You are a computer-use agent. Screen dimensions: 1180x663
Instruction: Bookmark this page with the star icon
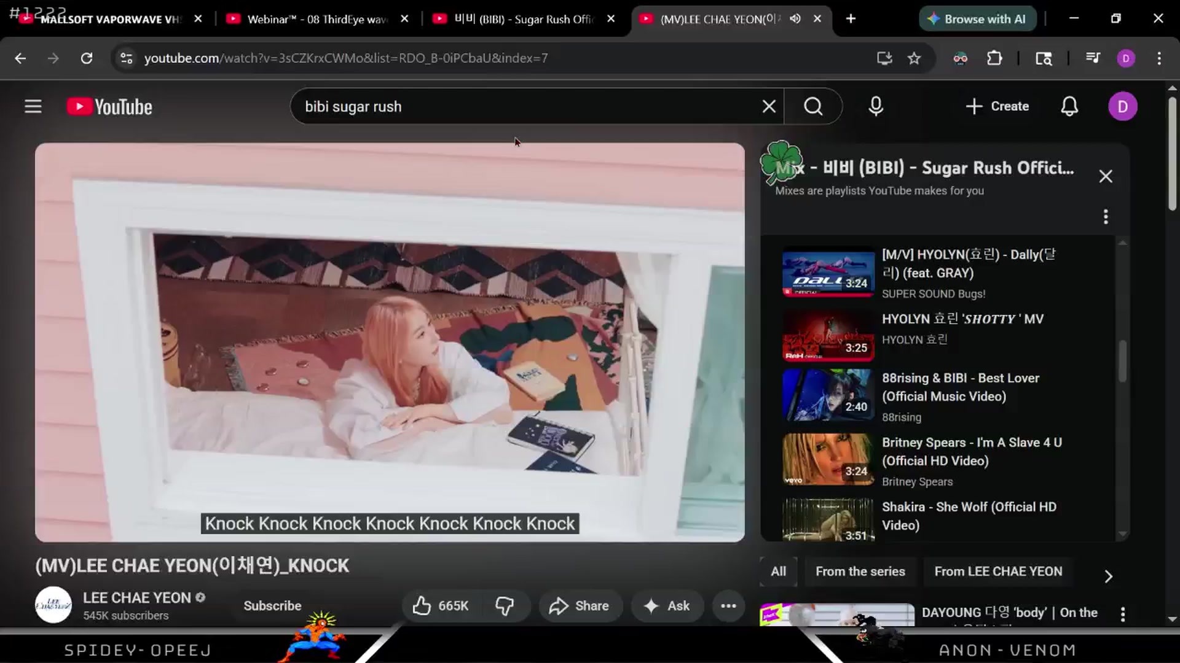[914, 58]
